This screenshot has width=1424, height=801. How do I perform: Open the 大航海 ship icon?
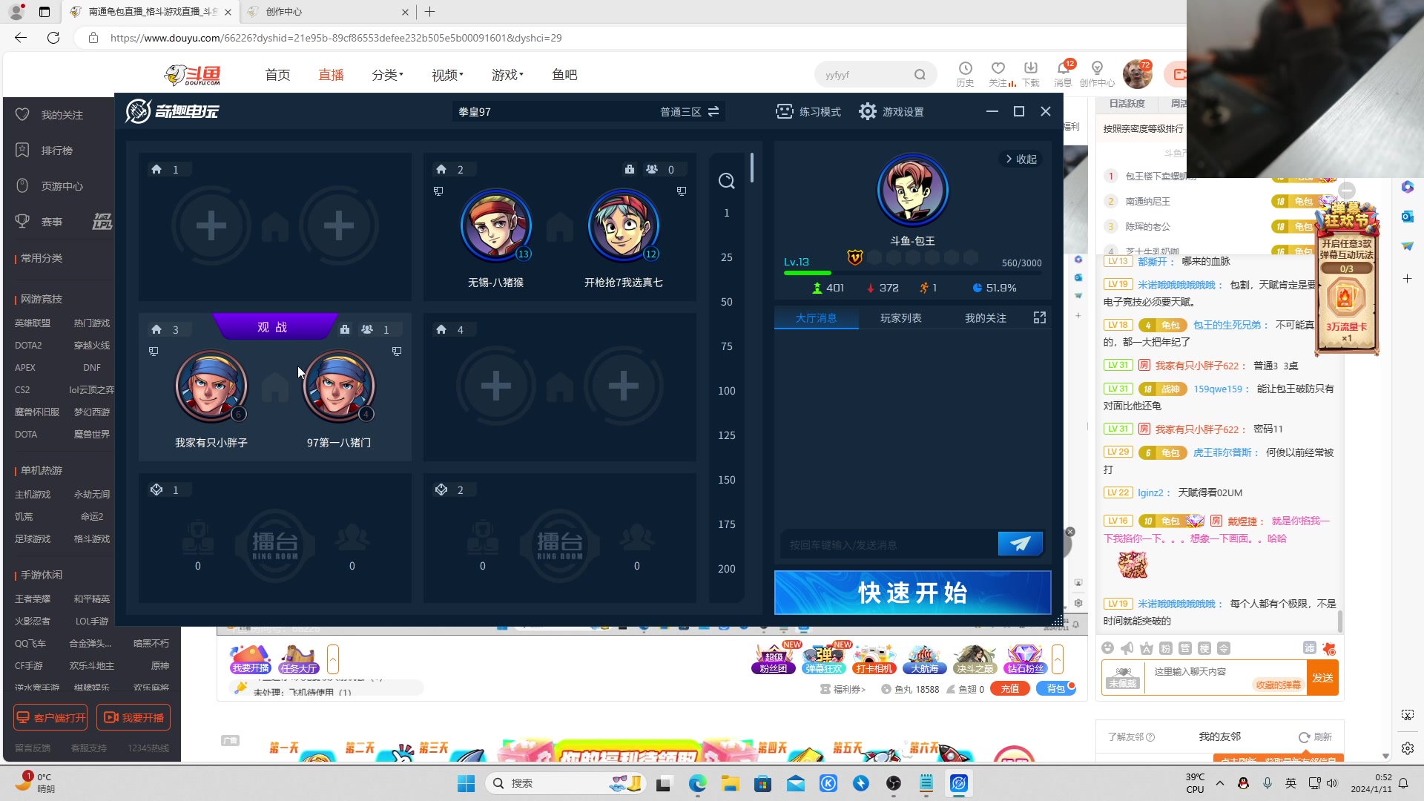click(x=924, y=658)
